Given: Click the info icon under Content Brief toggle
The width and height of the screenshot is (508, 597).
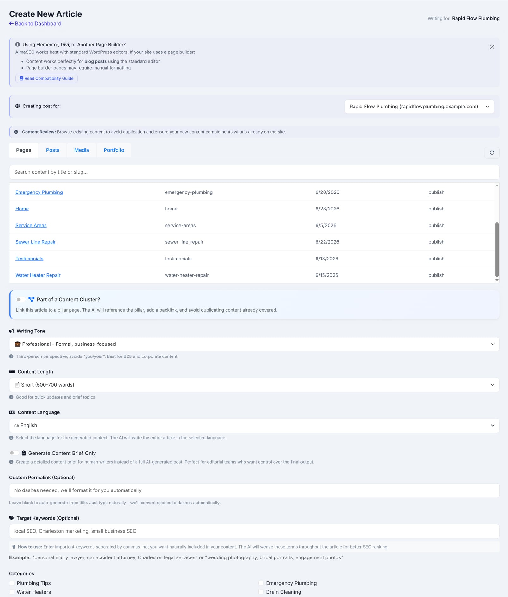Looking at the screenshot, I should tap(11, 462).
